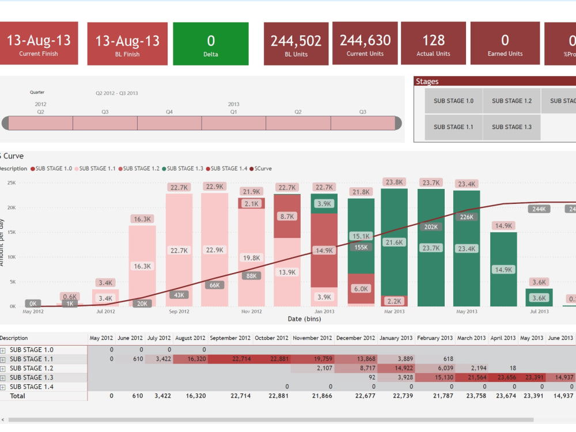Click the Earned Units card
The height and width of the screenshot is (432, 576).
(x=505, y=43)
